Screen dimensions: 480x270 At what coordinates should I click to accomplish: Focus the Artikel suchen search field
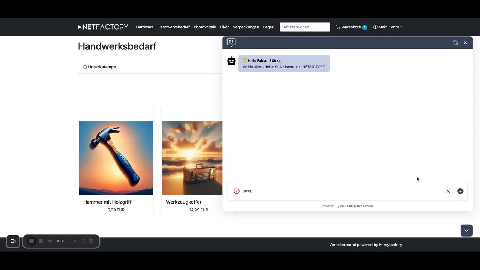tap(305, 27)
